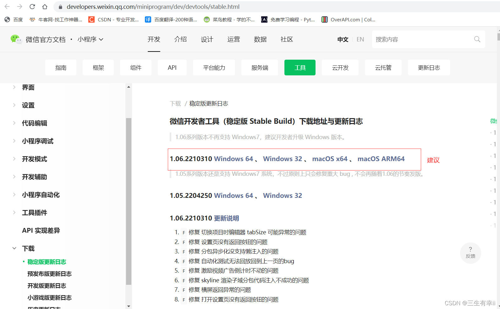Select the 数据 top navigation tab
The image size is (500, 309).
click(x=260, y=39)
